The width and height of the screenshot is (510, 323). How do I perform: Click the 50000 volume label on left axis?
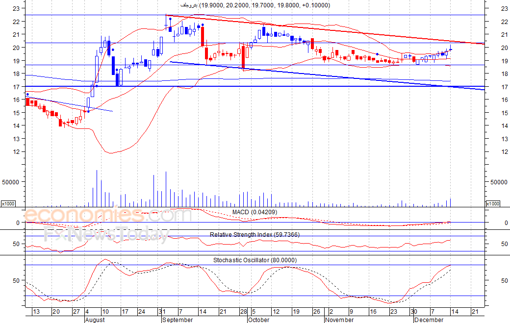11,182
